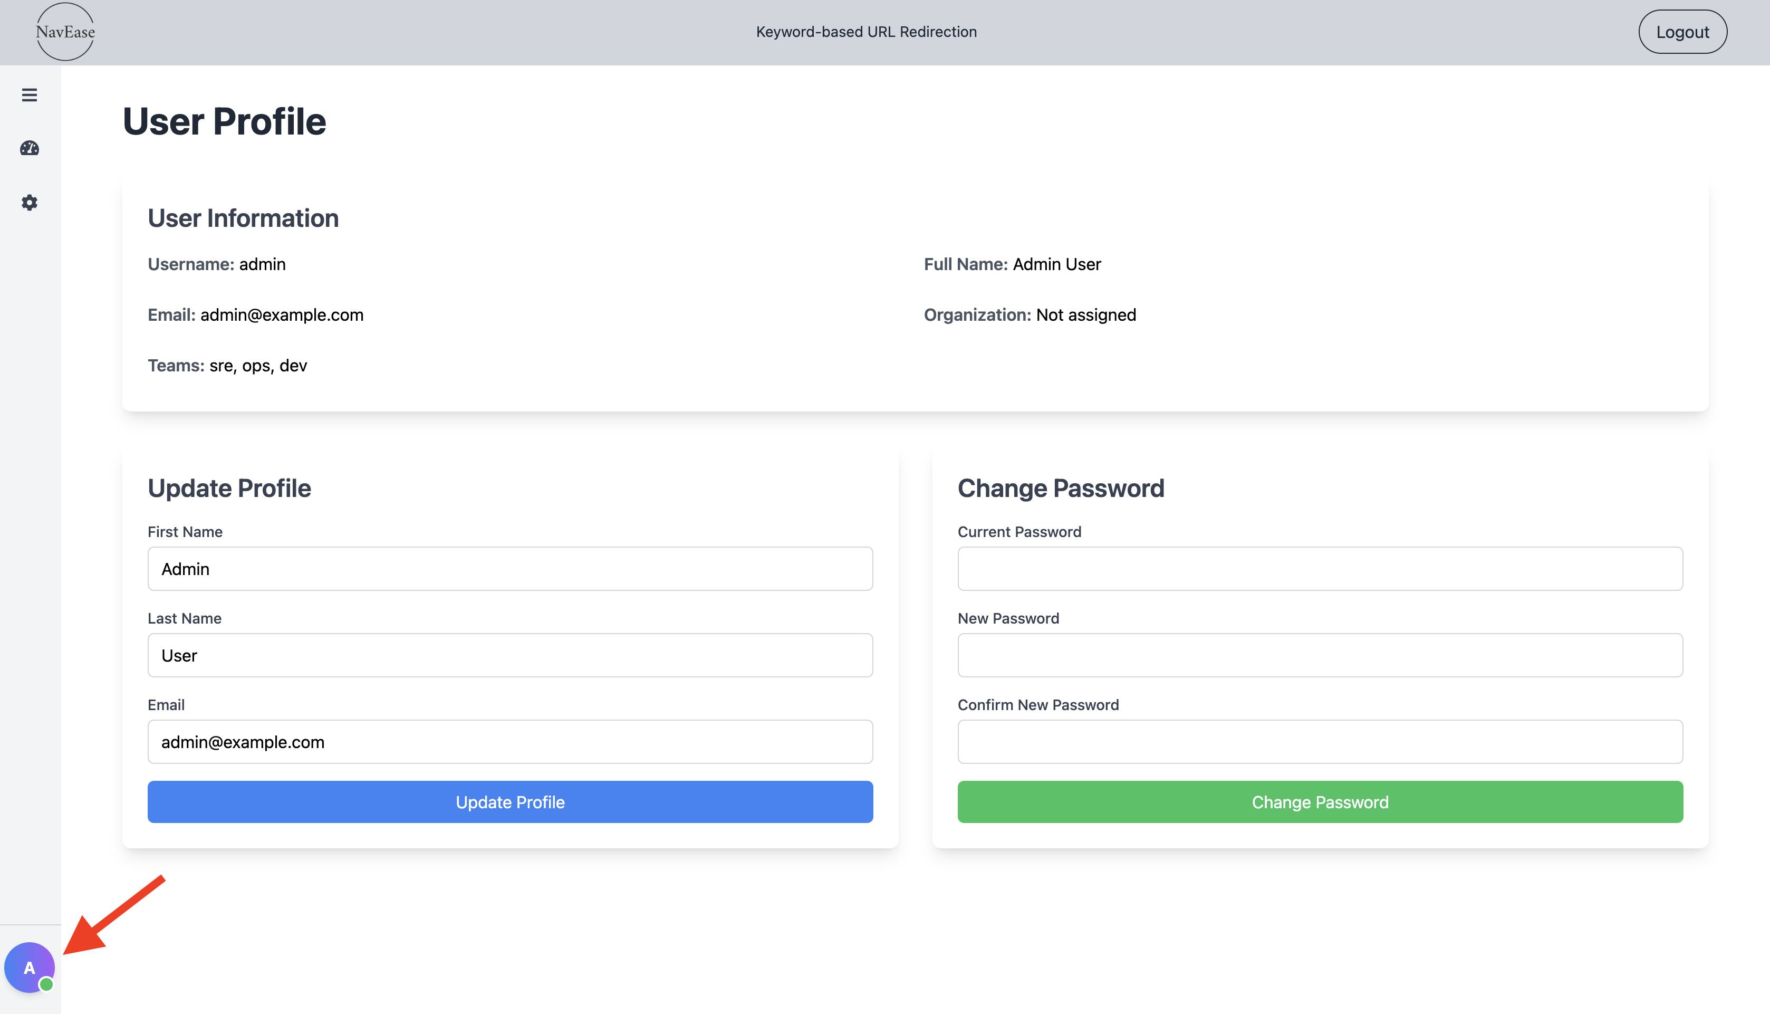This screenshot has width=1770, height=1014.
Task: Click the user avatar with letter A
Action: click(29, 968)
